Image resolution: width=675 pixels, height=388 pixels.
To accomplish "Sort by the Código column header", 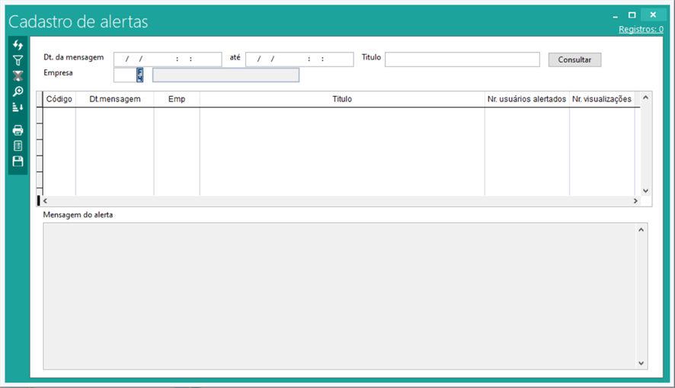I will click(x=59, y=99).
